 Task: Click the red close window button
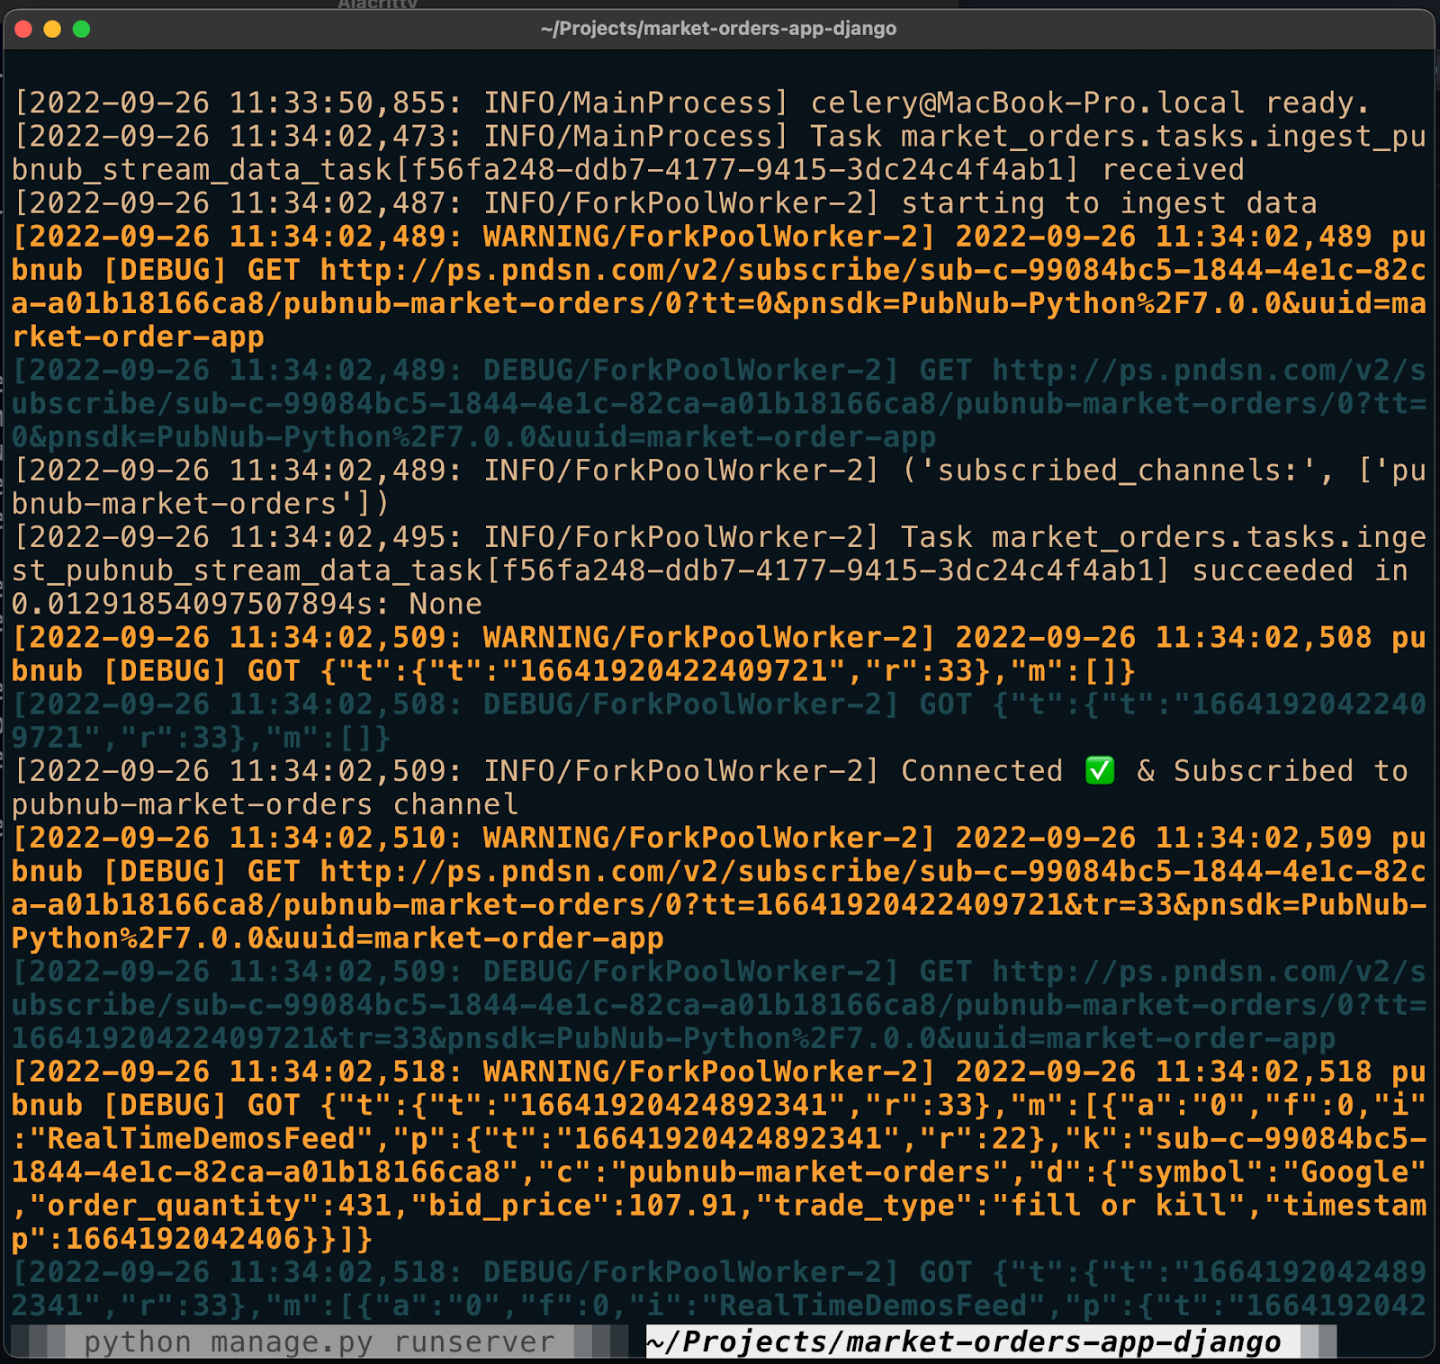coord(24,29)
